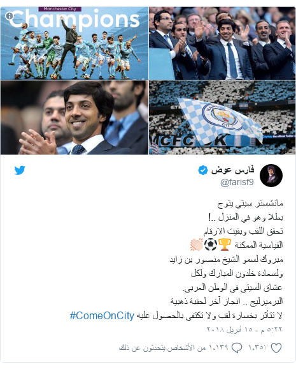296x369 pixels.
Task: Open the smiling man clapping close-up photo
Action: point(74,117)
